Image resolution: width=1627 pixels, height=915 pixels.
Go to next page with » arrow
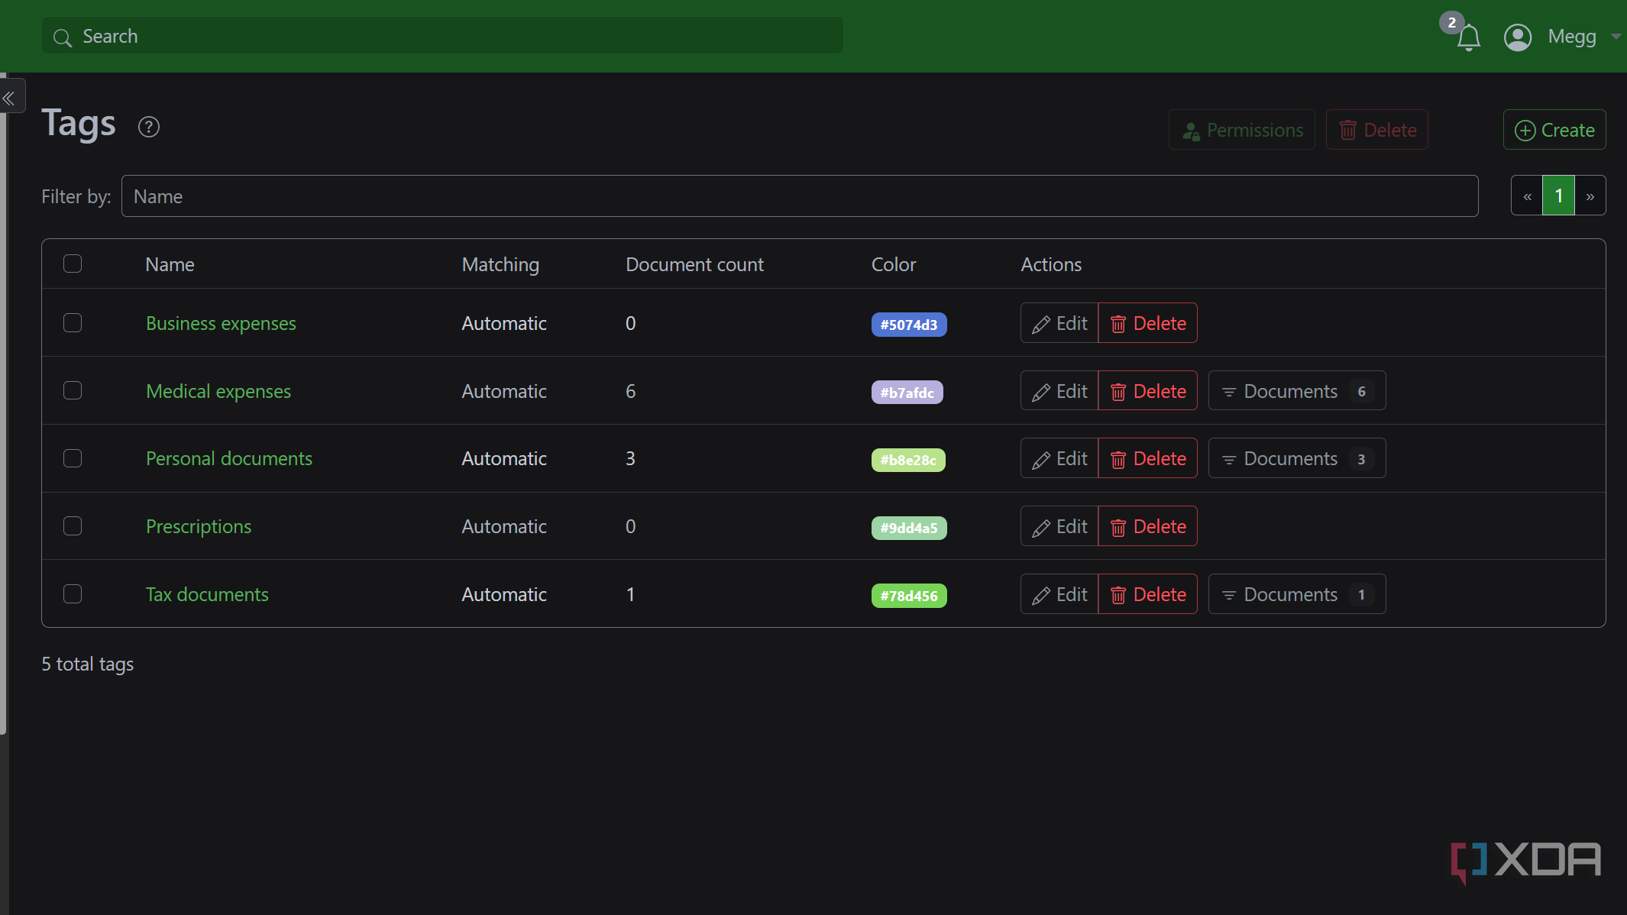click(1590, 196)
